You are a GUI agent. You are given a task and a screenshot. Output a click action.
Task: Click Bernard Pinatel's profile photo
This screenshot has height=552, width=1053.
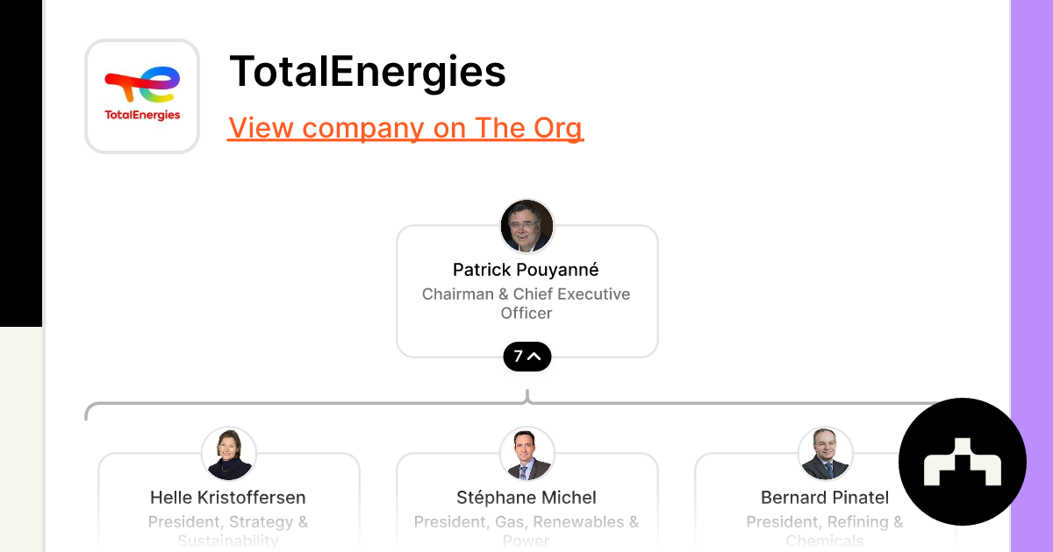click(x=826, y=454)
